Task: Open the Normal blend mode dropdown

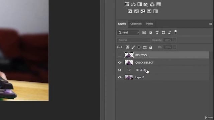Action: pyautogui.click(x=133, y=40)
